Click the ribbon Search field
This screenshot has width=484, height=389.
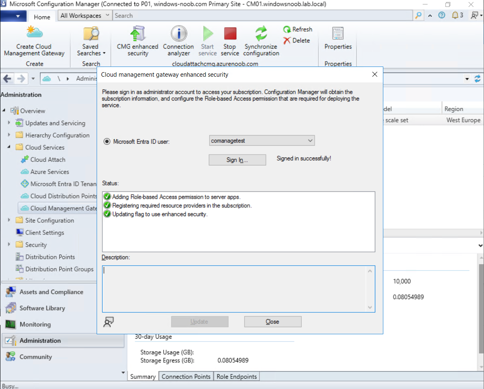(x=263, y=15)
